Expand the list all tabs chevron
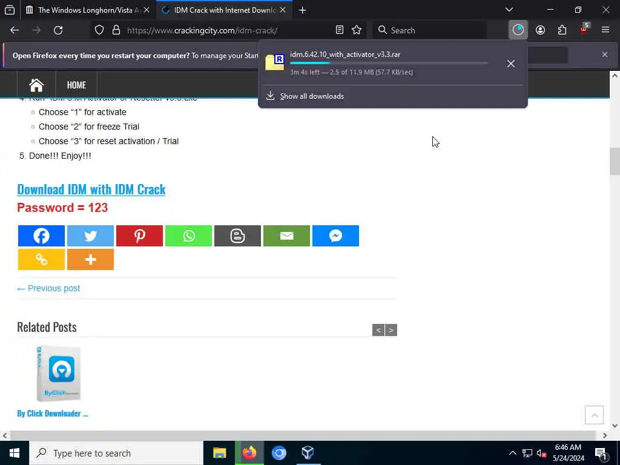The image size is (620, 465). click(x=509, y=10)
